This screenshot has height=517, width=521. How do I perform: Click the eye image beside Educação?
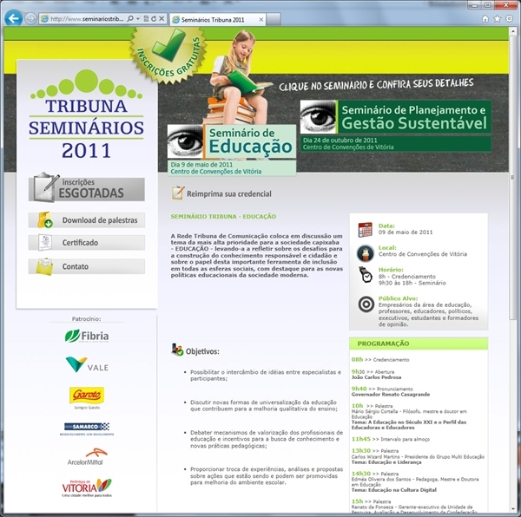tap(185, 141)
